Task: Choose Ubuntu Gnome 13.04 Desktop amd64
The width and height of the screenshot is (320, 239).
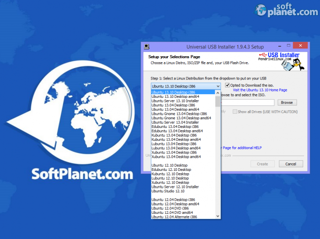Action: pyautogui.click(x=183, y=118)
